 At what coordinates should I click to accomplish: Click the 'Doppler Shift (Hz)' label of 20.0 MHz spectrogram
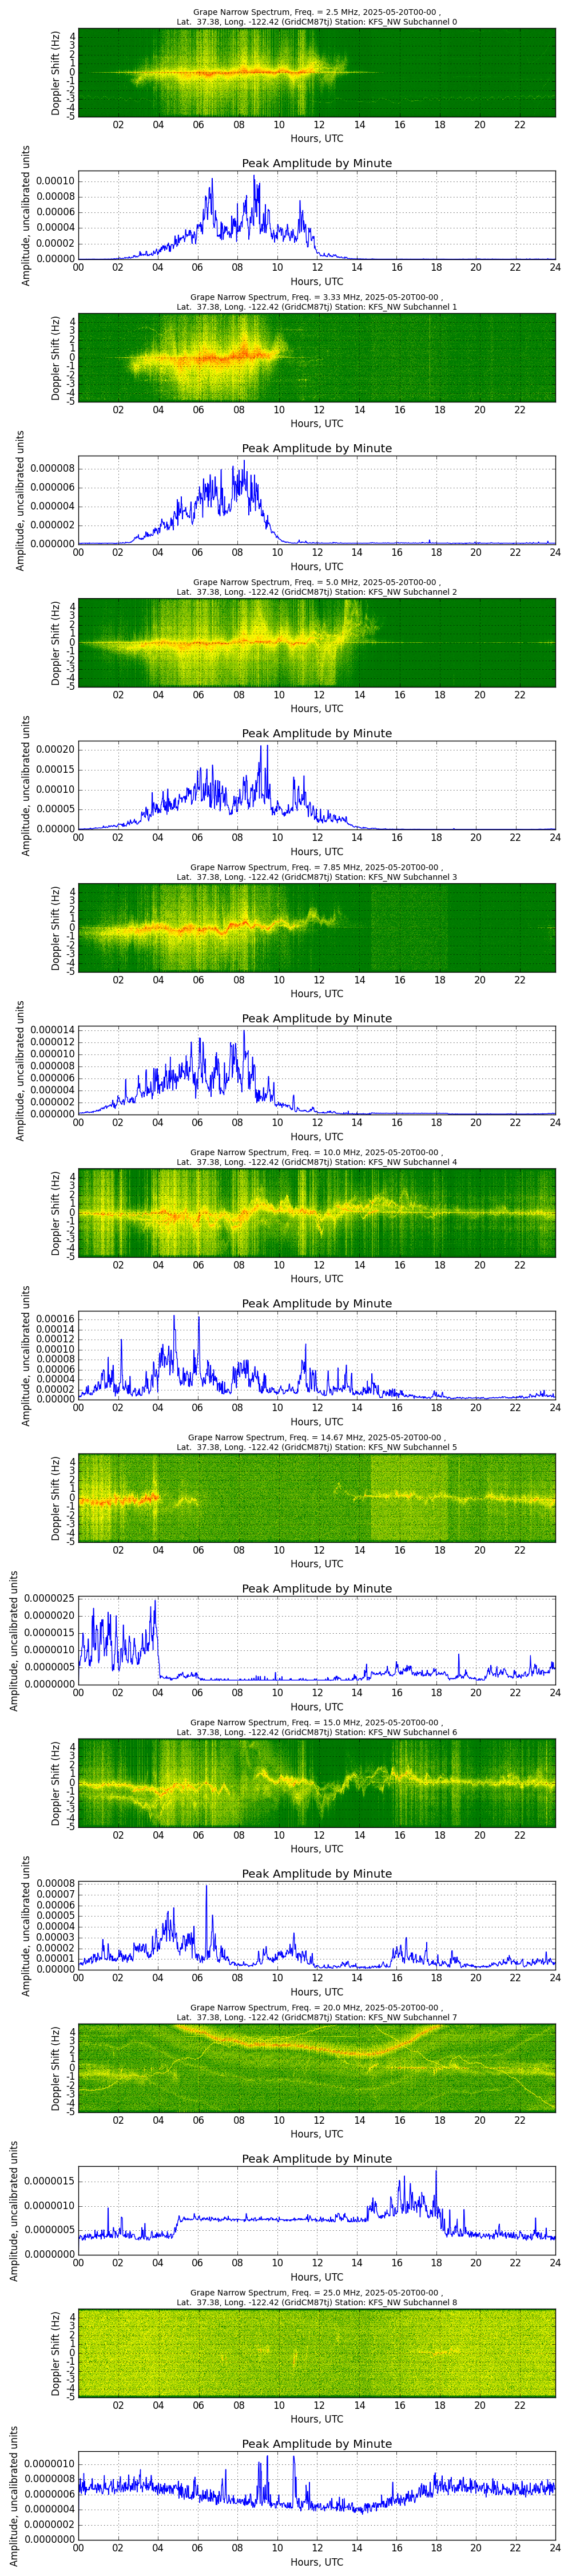click(56, 2068)
